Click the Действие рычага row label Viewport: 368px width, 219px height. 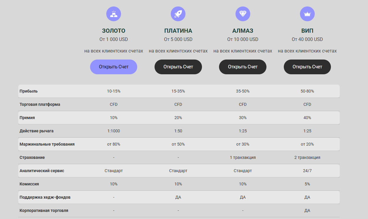(x=37, y=131)
